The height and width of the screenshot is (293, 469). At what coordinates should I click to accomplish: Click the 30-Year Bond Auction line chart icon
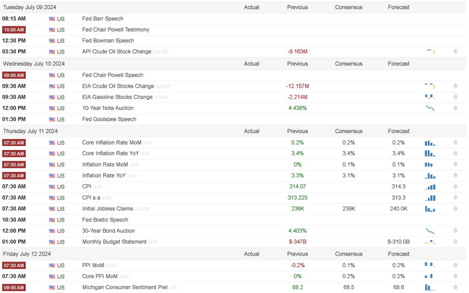point(430,231)
